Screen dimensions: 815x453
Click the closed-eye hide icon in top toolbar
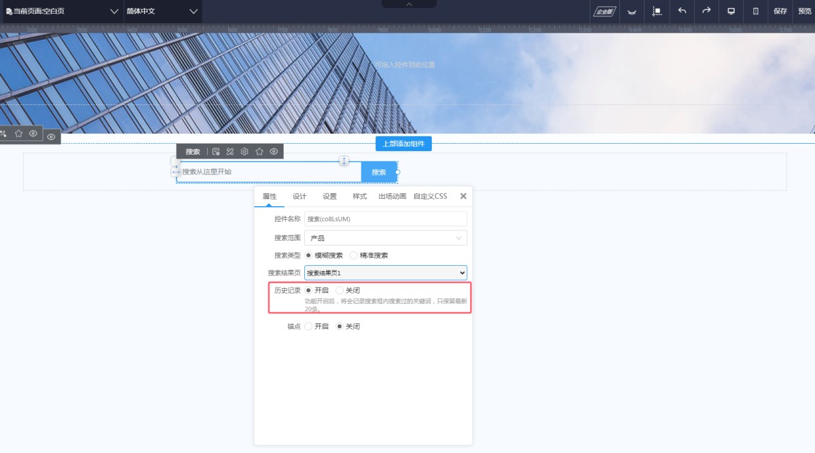(x=632, y=12)
